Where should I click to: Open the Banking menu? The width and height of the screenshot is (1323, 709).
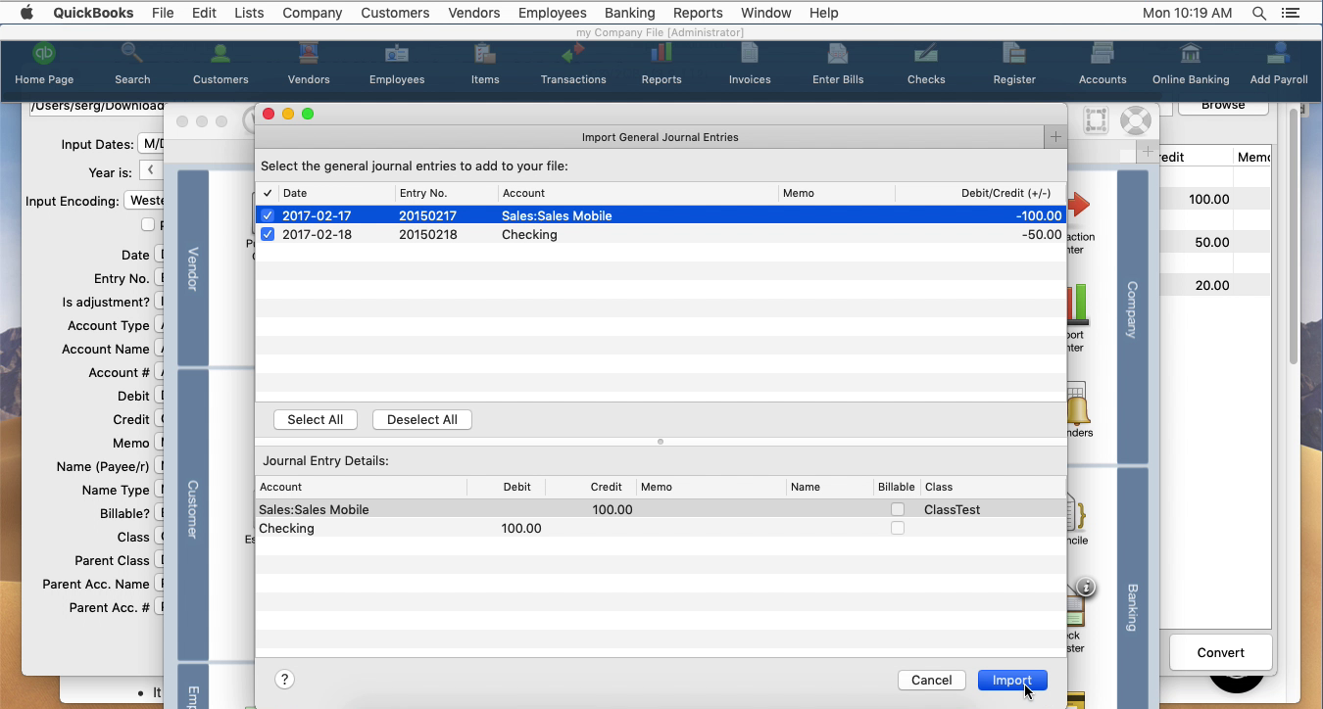coord(629,13)
